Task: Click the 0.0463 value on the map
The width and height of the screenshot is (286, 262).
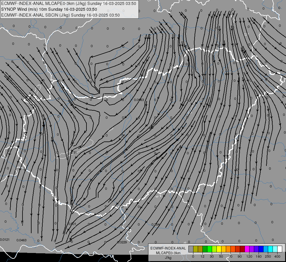Action: point(22,240)
